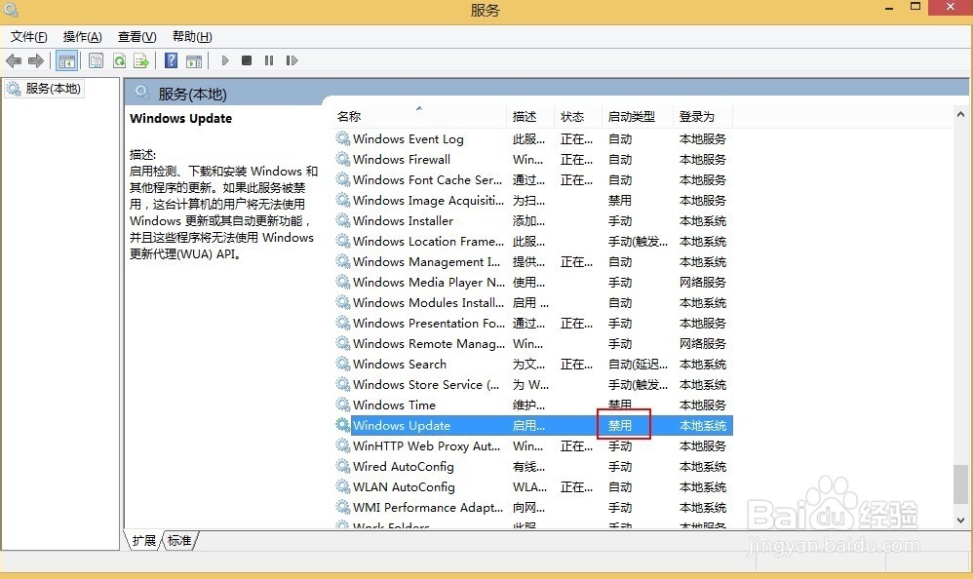The image size is (973, 579).
Task: Select Windows Image Acquisition service
Action: (533, 201)
